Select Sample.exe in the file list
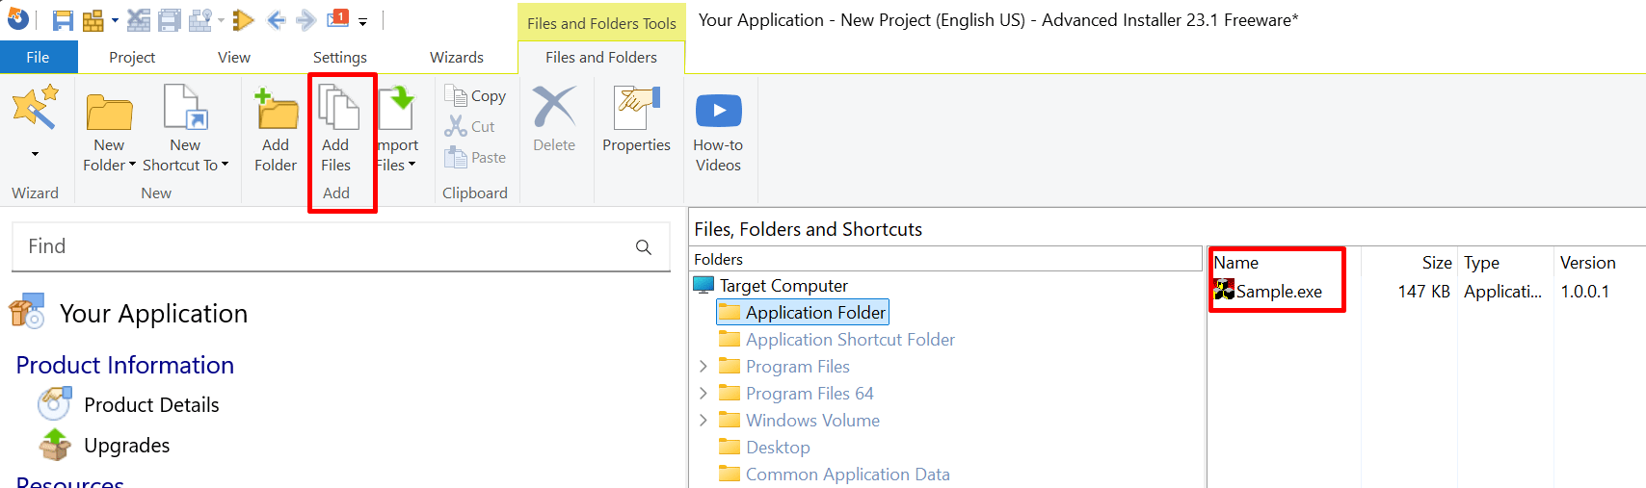Image resolution: width=1646 pixels, height=488 pixels. tap(1279, 292)
